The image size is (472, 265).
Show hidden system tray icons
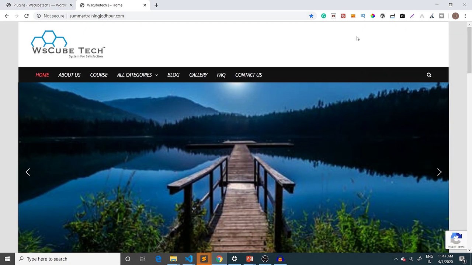pyautogui.click(x=396, y=259)
